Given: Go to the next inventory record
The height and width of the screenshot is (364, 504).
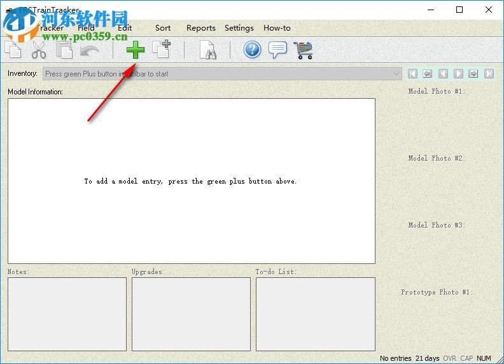Looking at the screenshot, I should 458,74.
